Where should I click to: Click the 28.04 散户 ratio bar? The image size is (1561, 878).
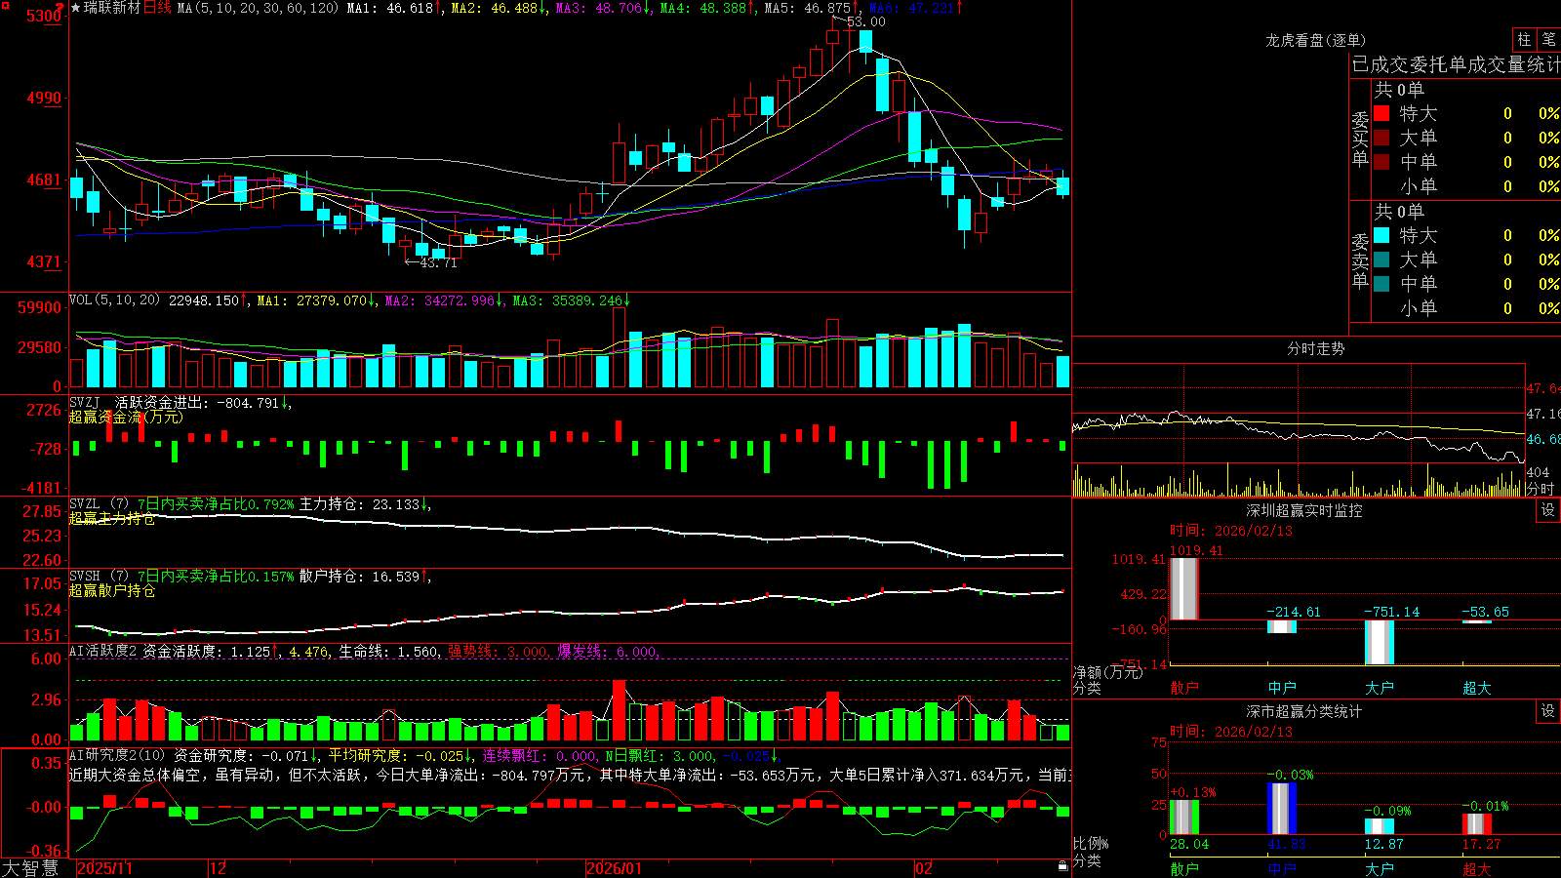(1184, 817)
